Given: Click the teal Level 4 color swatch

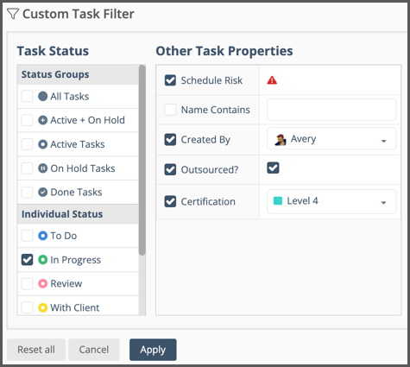Looking at the screenshot, I should click(x=278, y=201).
